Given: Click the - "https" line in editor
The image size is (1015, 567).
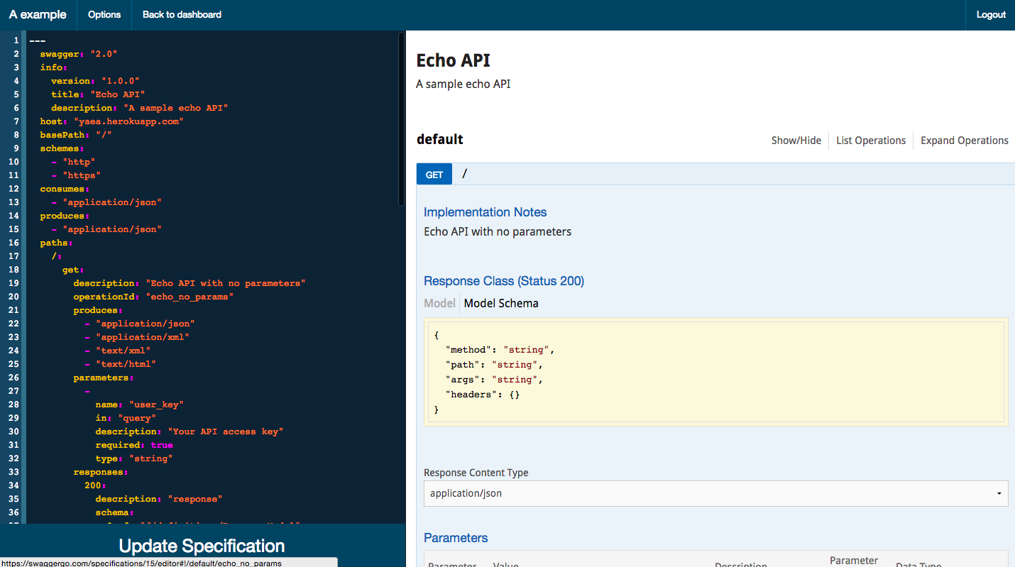Looking at the screenshot, I should coord(76,175).
